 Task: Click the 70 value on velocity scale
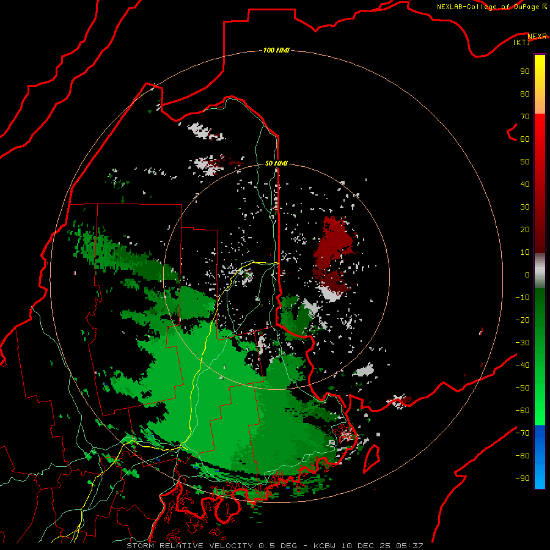[x=525, y=117]
